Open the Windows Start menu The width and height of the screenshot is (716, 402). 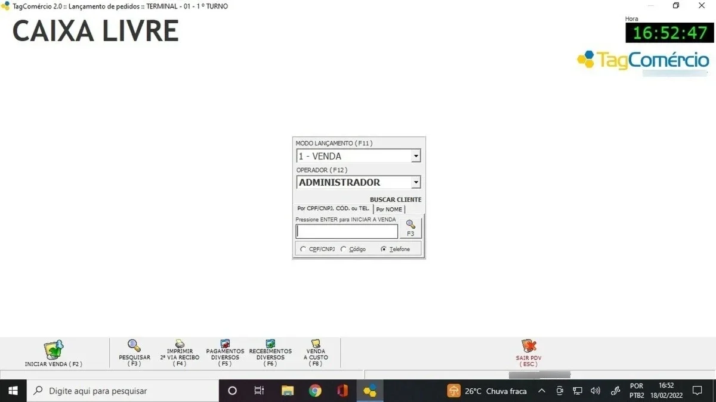[x=13, y=391]
